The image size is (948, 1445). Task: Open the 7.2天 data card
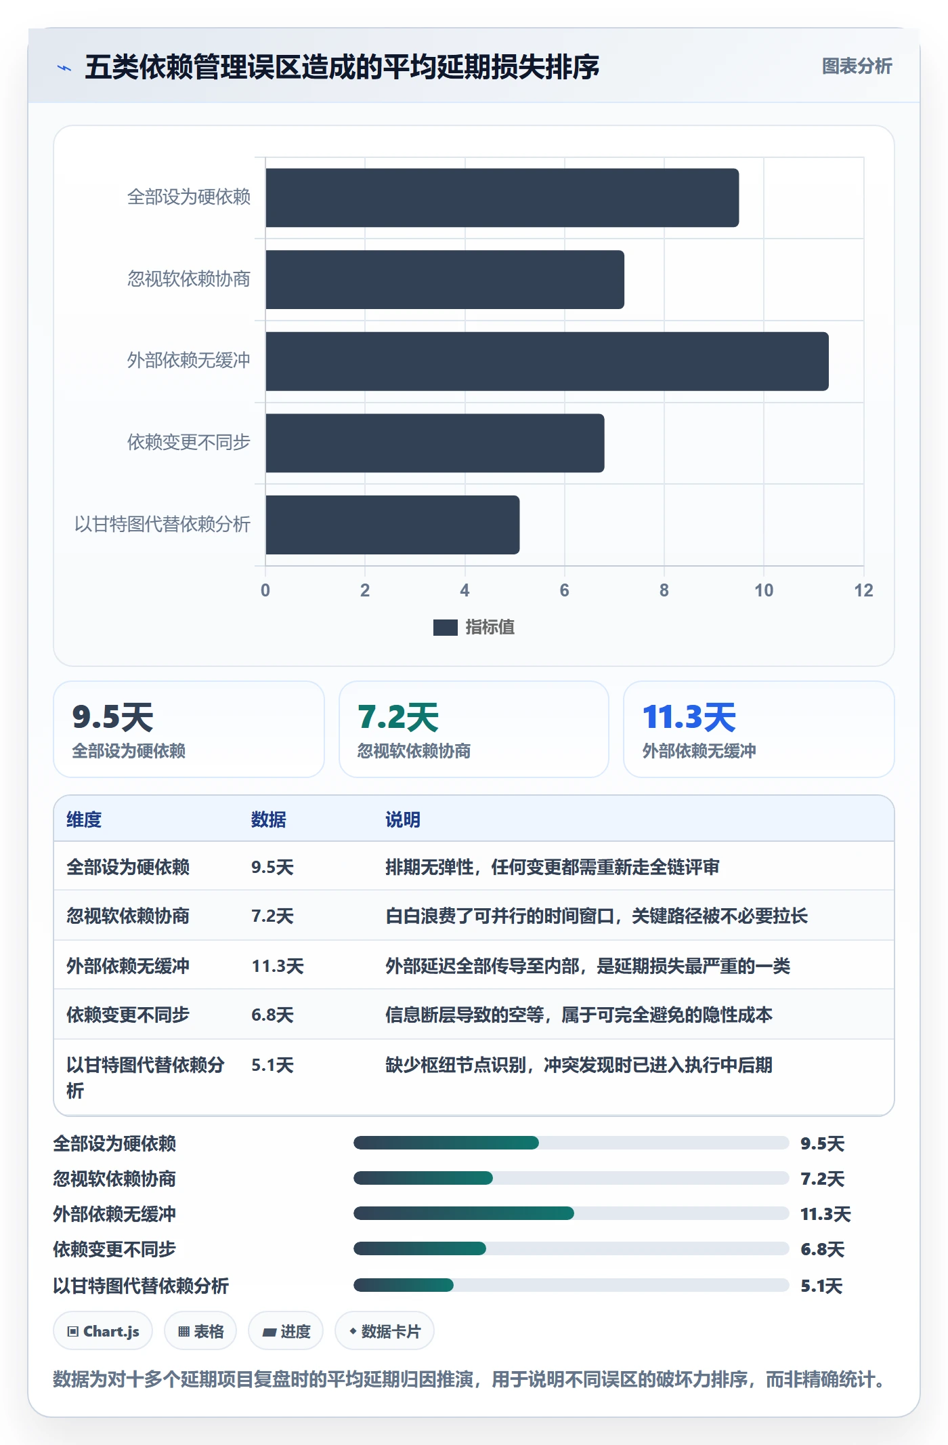point(474,729)
